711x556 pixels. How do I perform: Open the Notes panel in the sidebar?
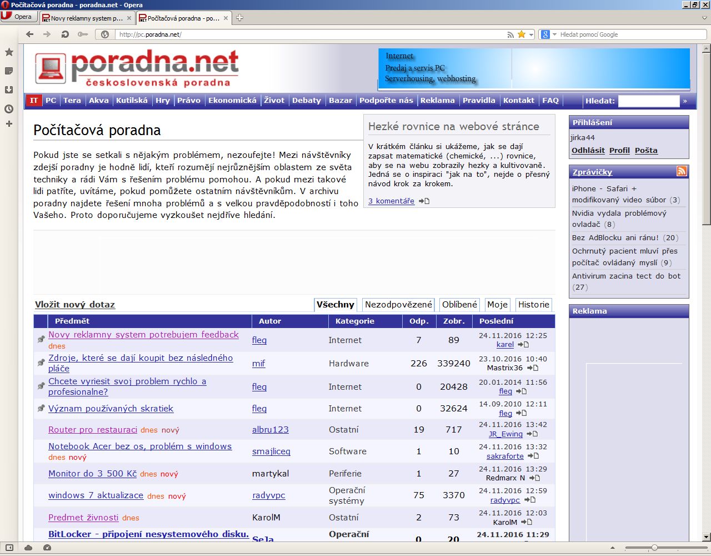click(x=9, y=71)
